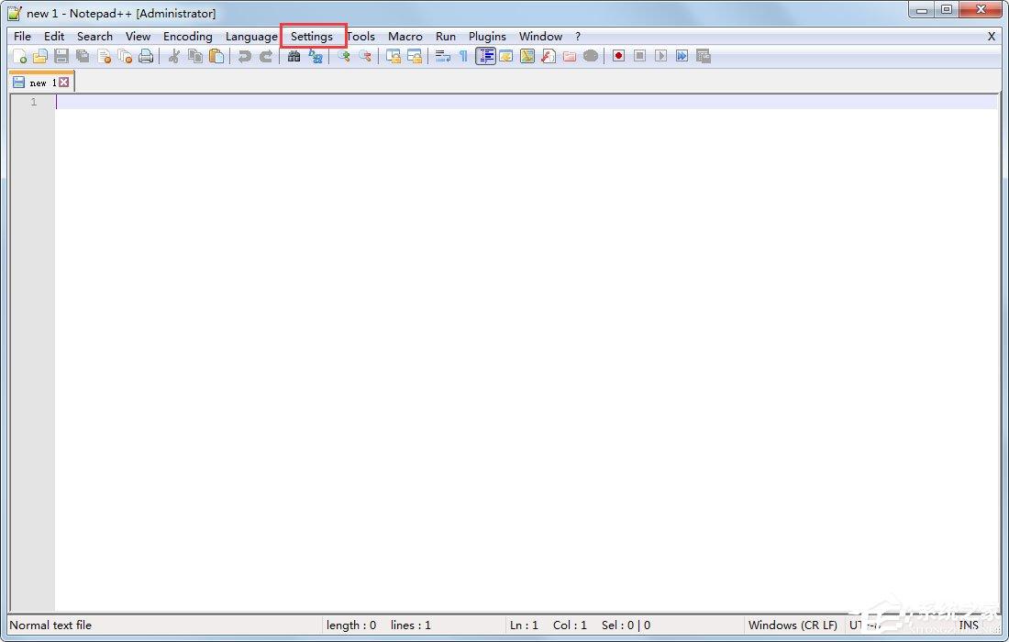This screenshot has width=1009, height=642.
Task: Toggle synchronized vertical scrolling
Action: [394, 57]
